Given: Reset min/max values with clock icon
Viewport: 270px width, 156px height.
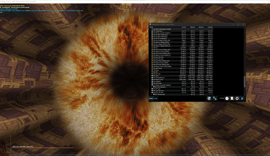Looking at the screenshot, I should coord(227,98).
